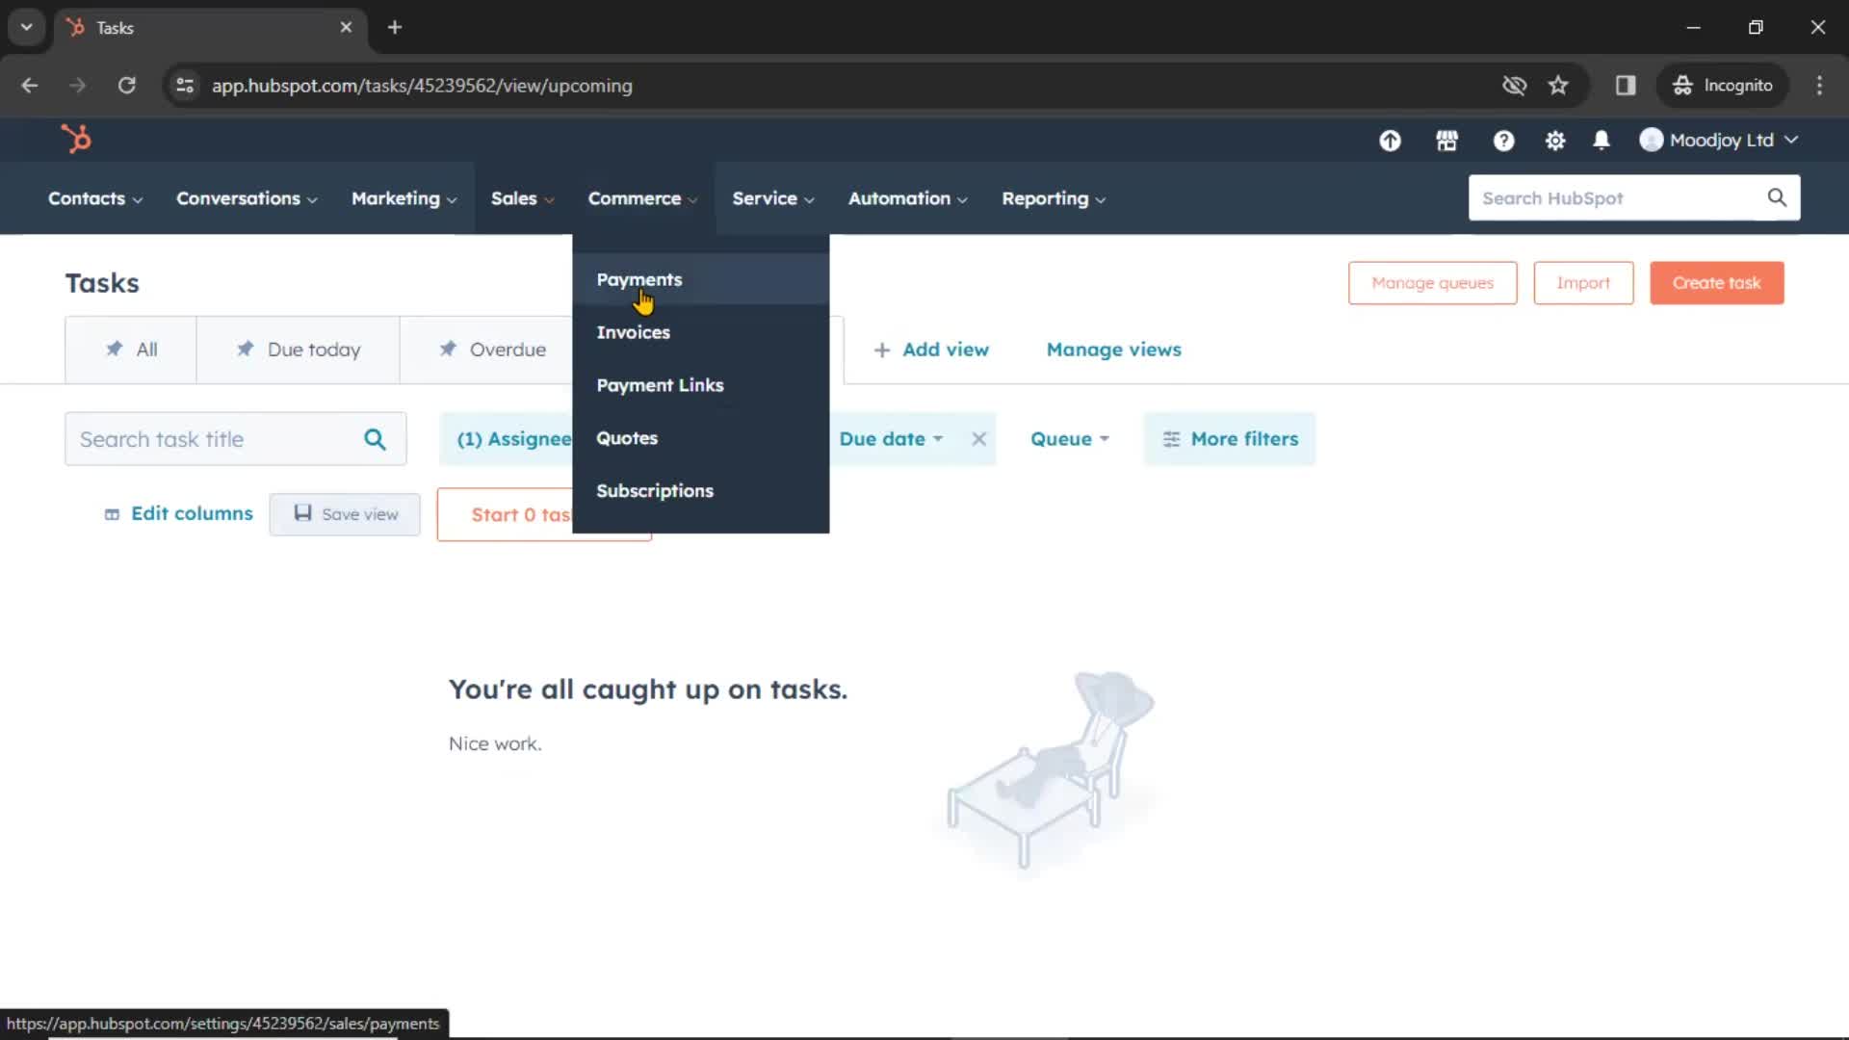Click the Manage queues button
The image size is (1849, 1040).
pos(1432,282)
